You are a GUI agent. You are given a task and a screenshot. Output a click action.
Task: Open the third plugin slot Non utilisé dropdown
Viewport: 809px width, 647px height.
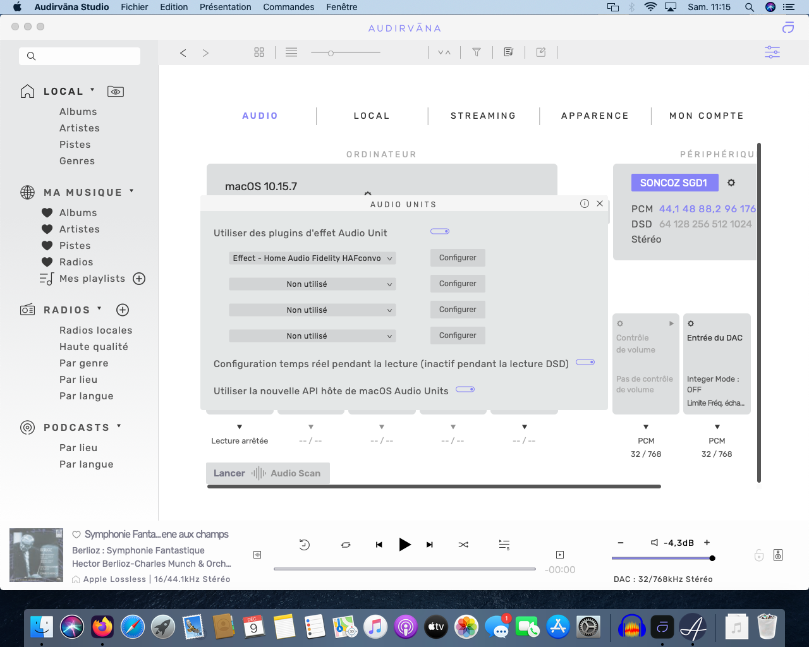coord(312,310)
